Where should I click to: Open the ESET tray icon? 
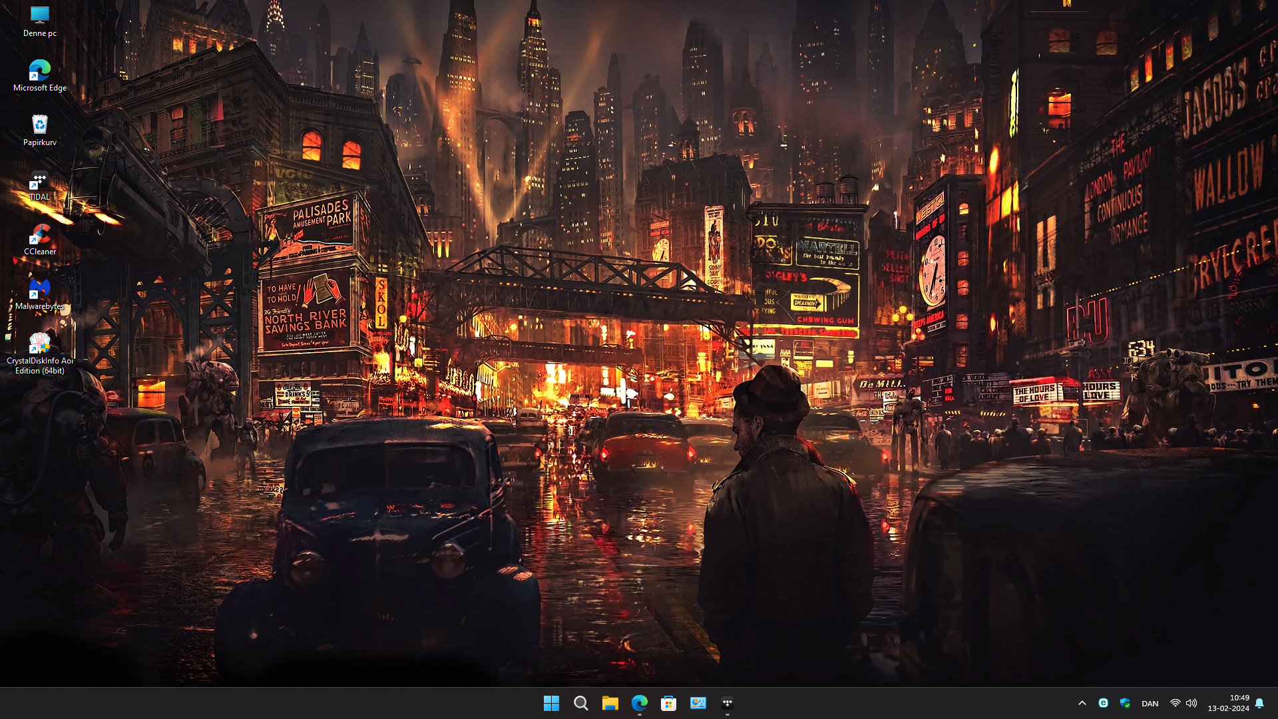pyautogui.click(x=1103, y=703)
